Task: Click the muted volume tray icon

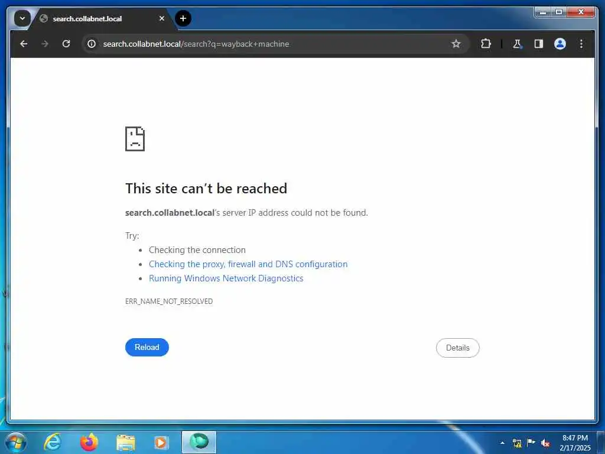Action: (x=545, y=443)
